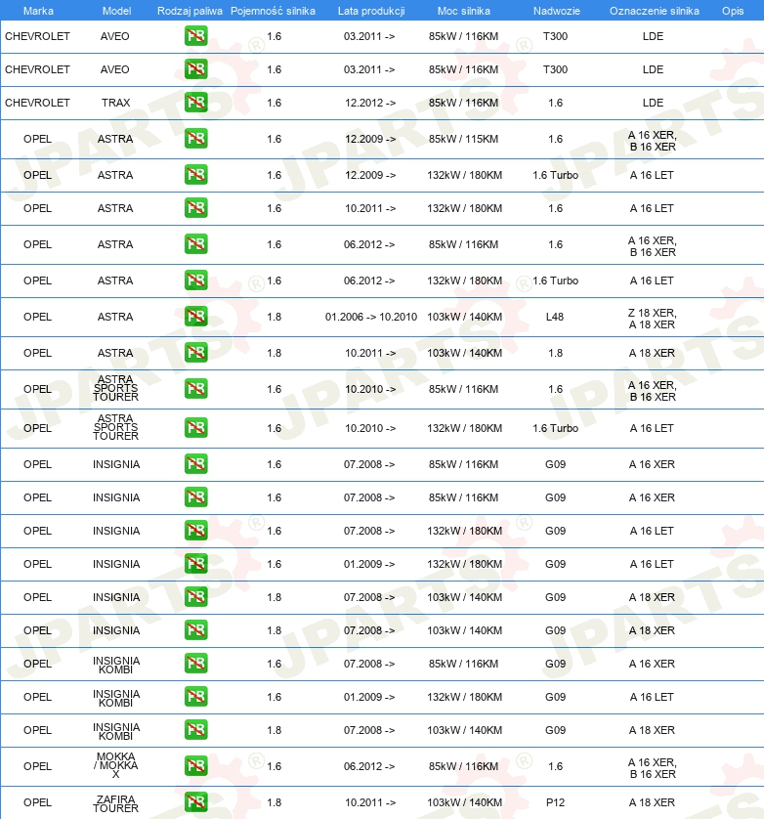Click the fuel icon for ASTRA 85kW / 115KM
This screenshot has width=764, height=819.
[x=195, y=139]
